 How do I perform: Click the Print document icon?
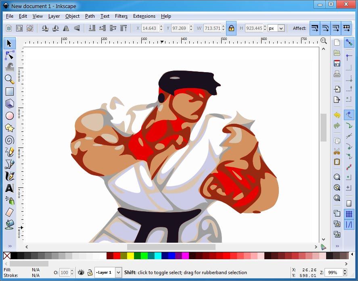point(337,74)
